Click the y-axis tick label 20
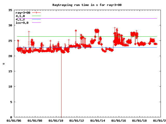The height and width of the screenshot is (124, 166). [10, 56]
